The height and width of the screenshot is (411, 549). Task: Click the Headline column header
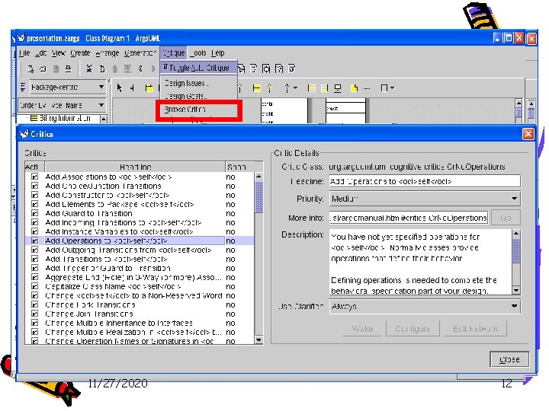pos(135,167)
